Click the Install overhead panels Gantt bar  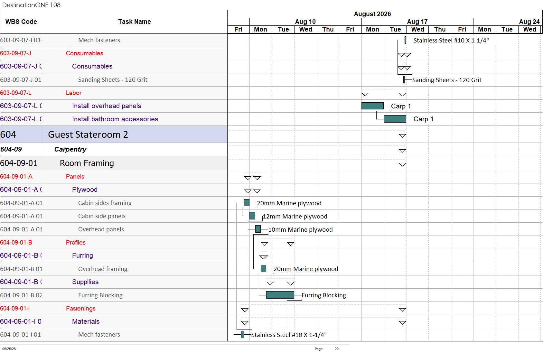tap(372, 106)
